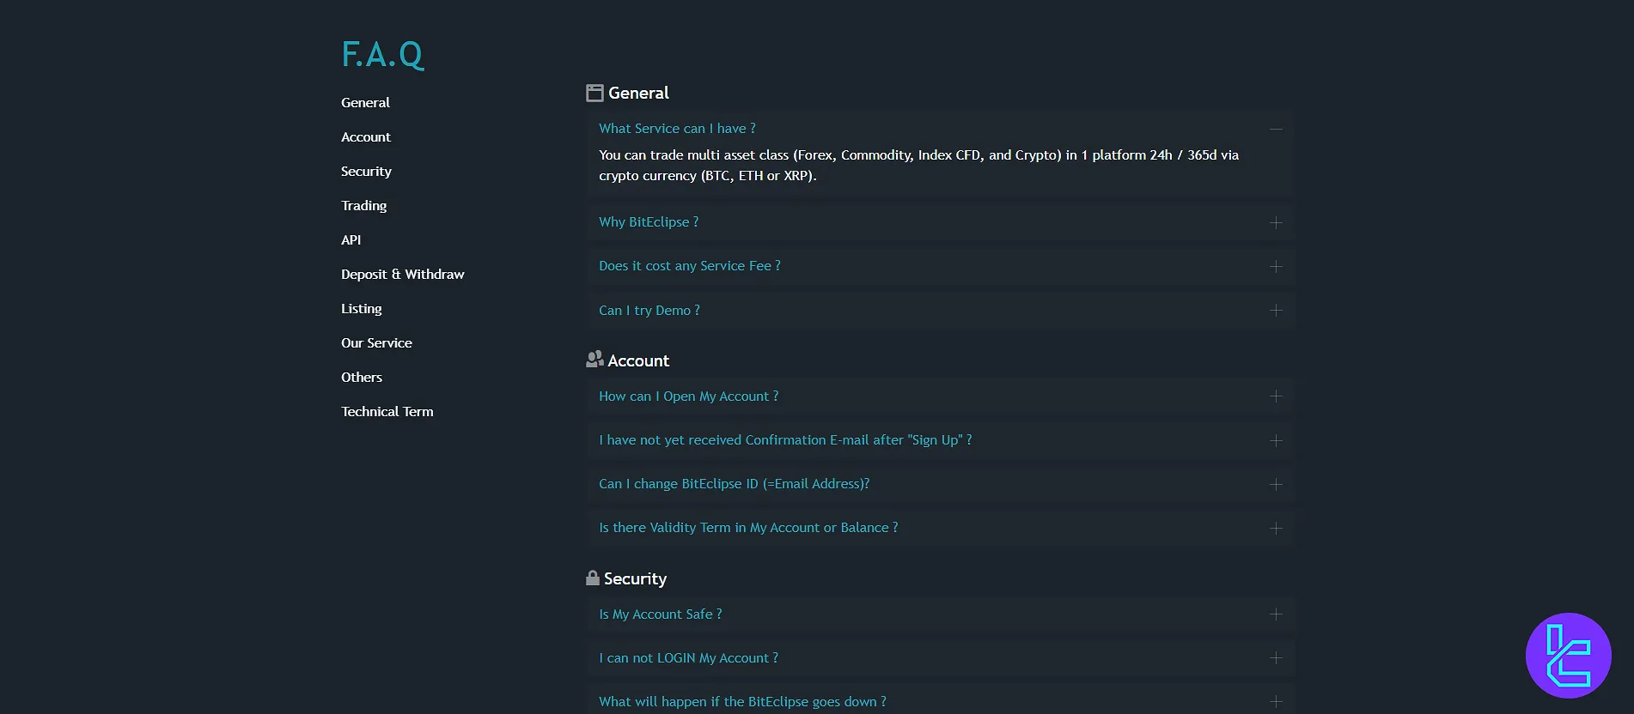This screenshot has height=714, width=1634.
Task: Expand 'How can I Open My Account ?'
Action: click(x=689, y=396)
